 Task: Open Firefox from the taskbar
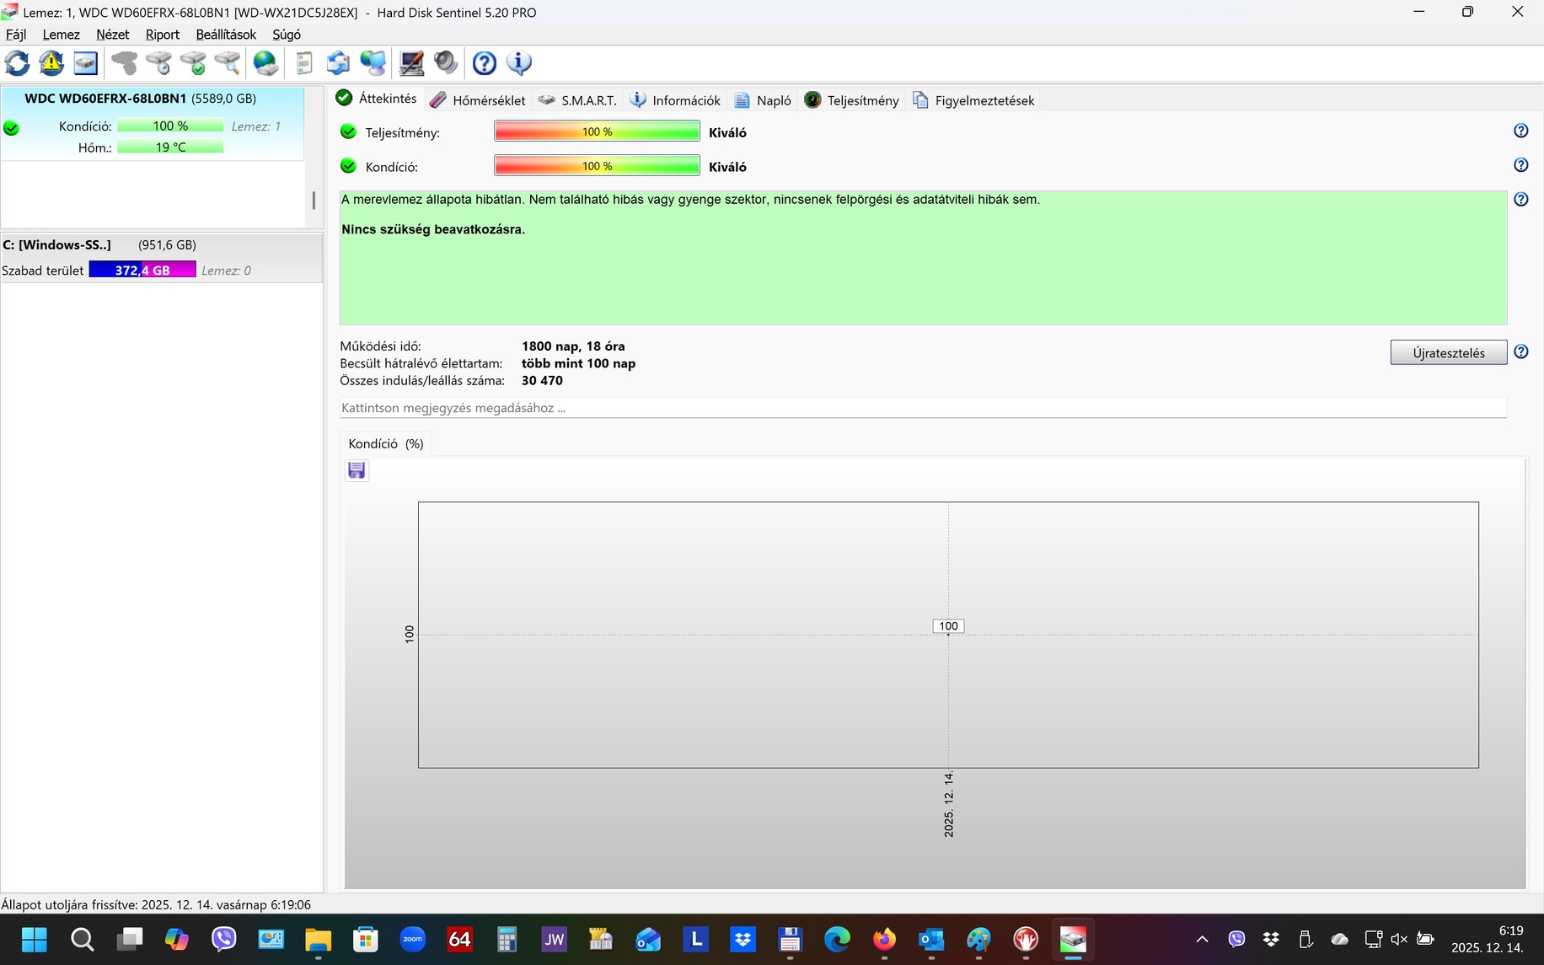(x=884, y=939)
